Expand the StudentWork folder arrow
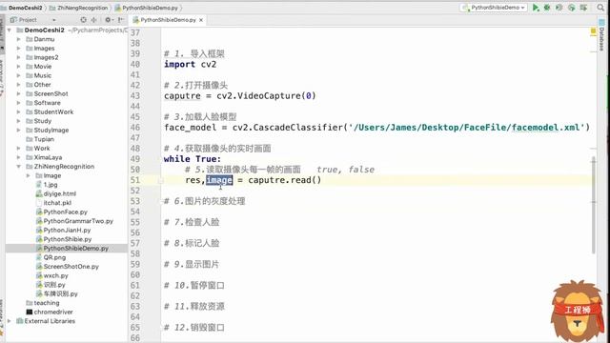Screen dimensions: 610x343 [18, 112]
